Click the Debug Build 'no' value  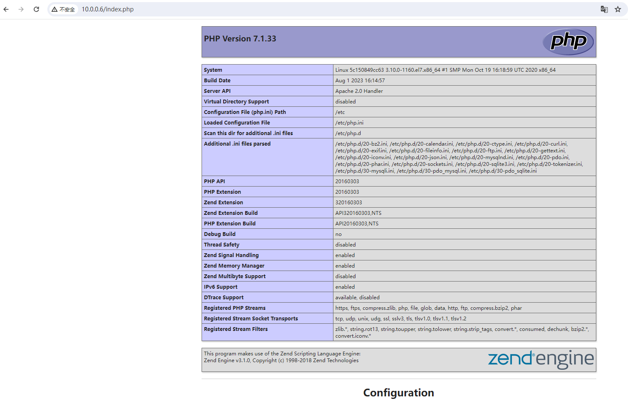tap(339, 234)
